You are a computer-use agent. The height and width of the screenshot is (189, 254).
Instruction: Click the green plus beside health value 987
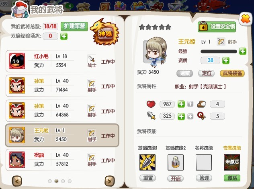(x=181, y=104)
